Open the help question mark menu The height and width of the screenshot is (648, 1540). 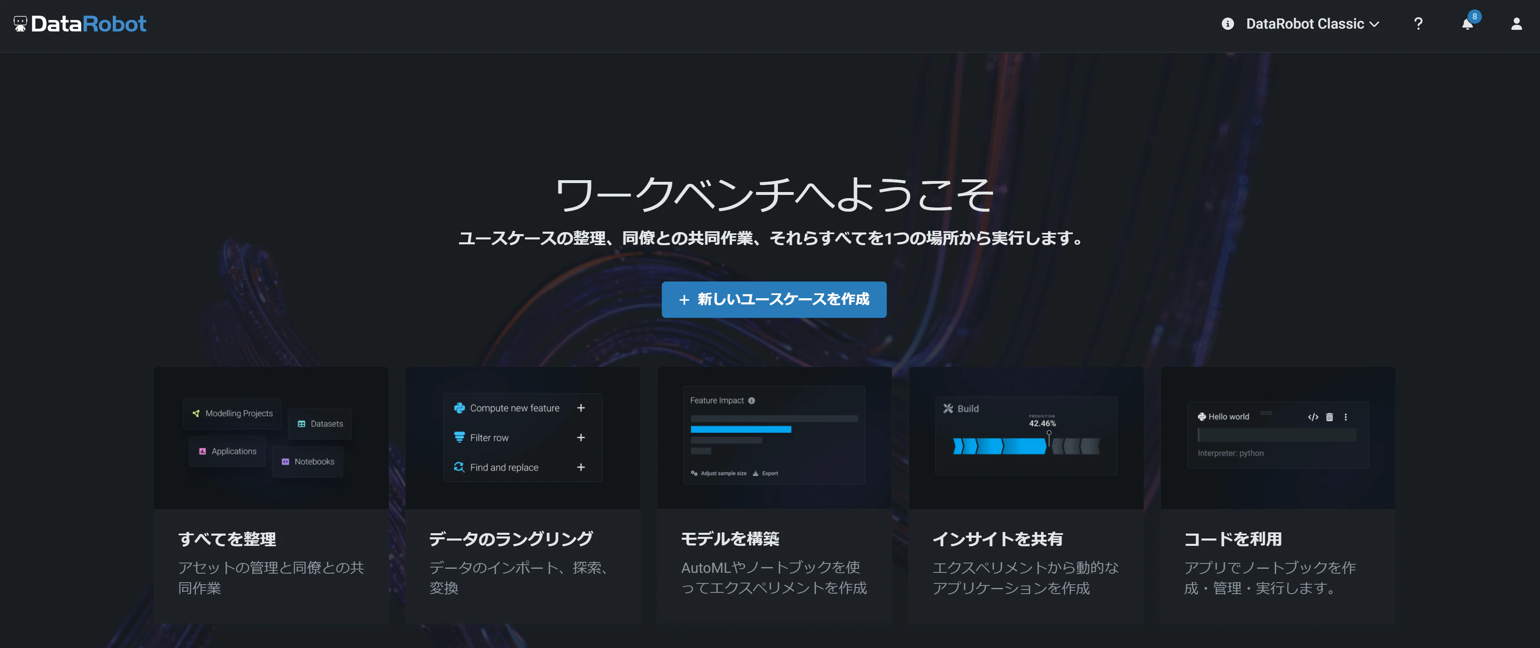pos(1418,24)
